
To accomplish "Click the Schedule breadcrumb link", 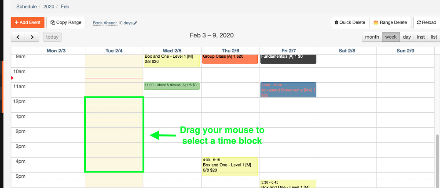I will pos(26,7).
